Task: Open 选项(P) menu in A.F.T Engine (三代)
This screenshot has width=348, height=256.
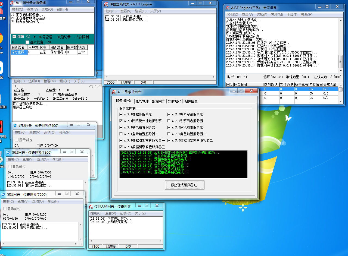Action: 262,15
